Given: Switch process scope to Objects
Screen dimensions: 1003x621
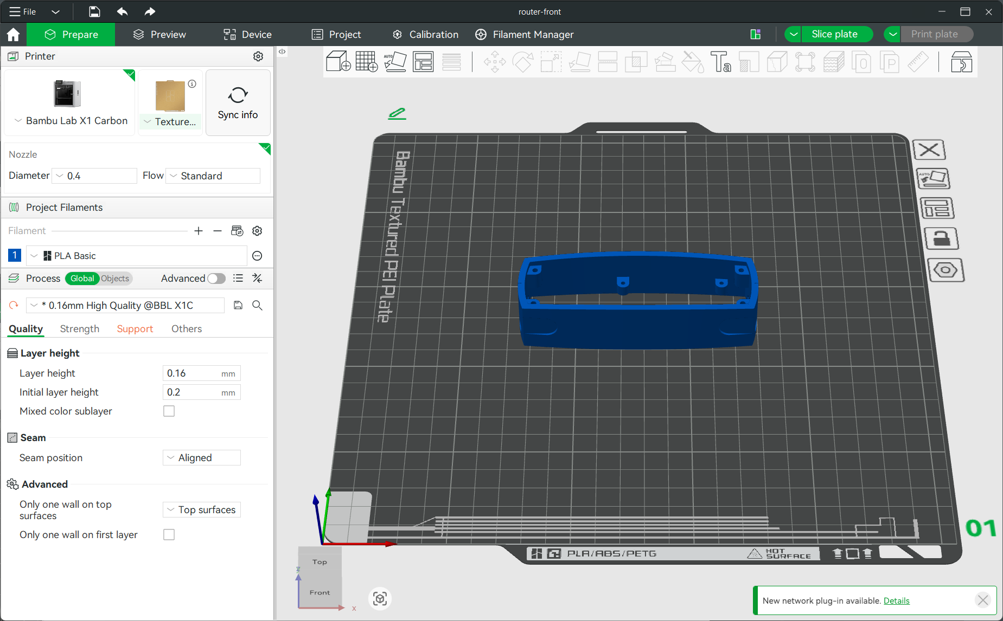Looking at the screenshot, I should click(x=115, y=279).
